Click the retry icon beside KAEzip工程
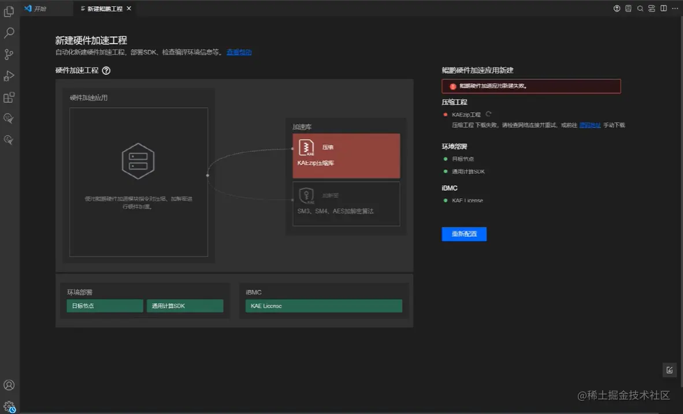This screenshot has width=683, height=414. tap(488, 114)
